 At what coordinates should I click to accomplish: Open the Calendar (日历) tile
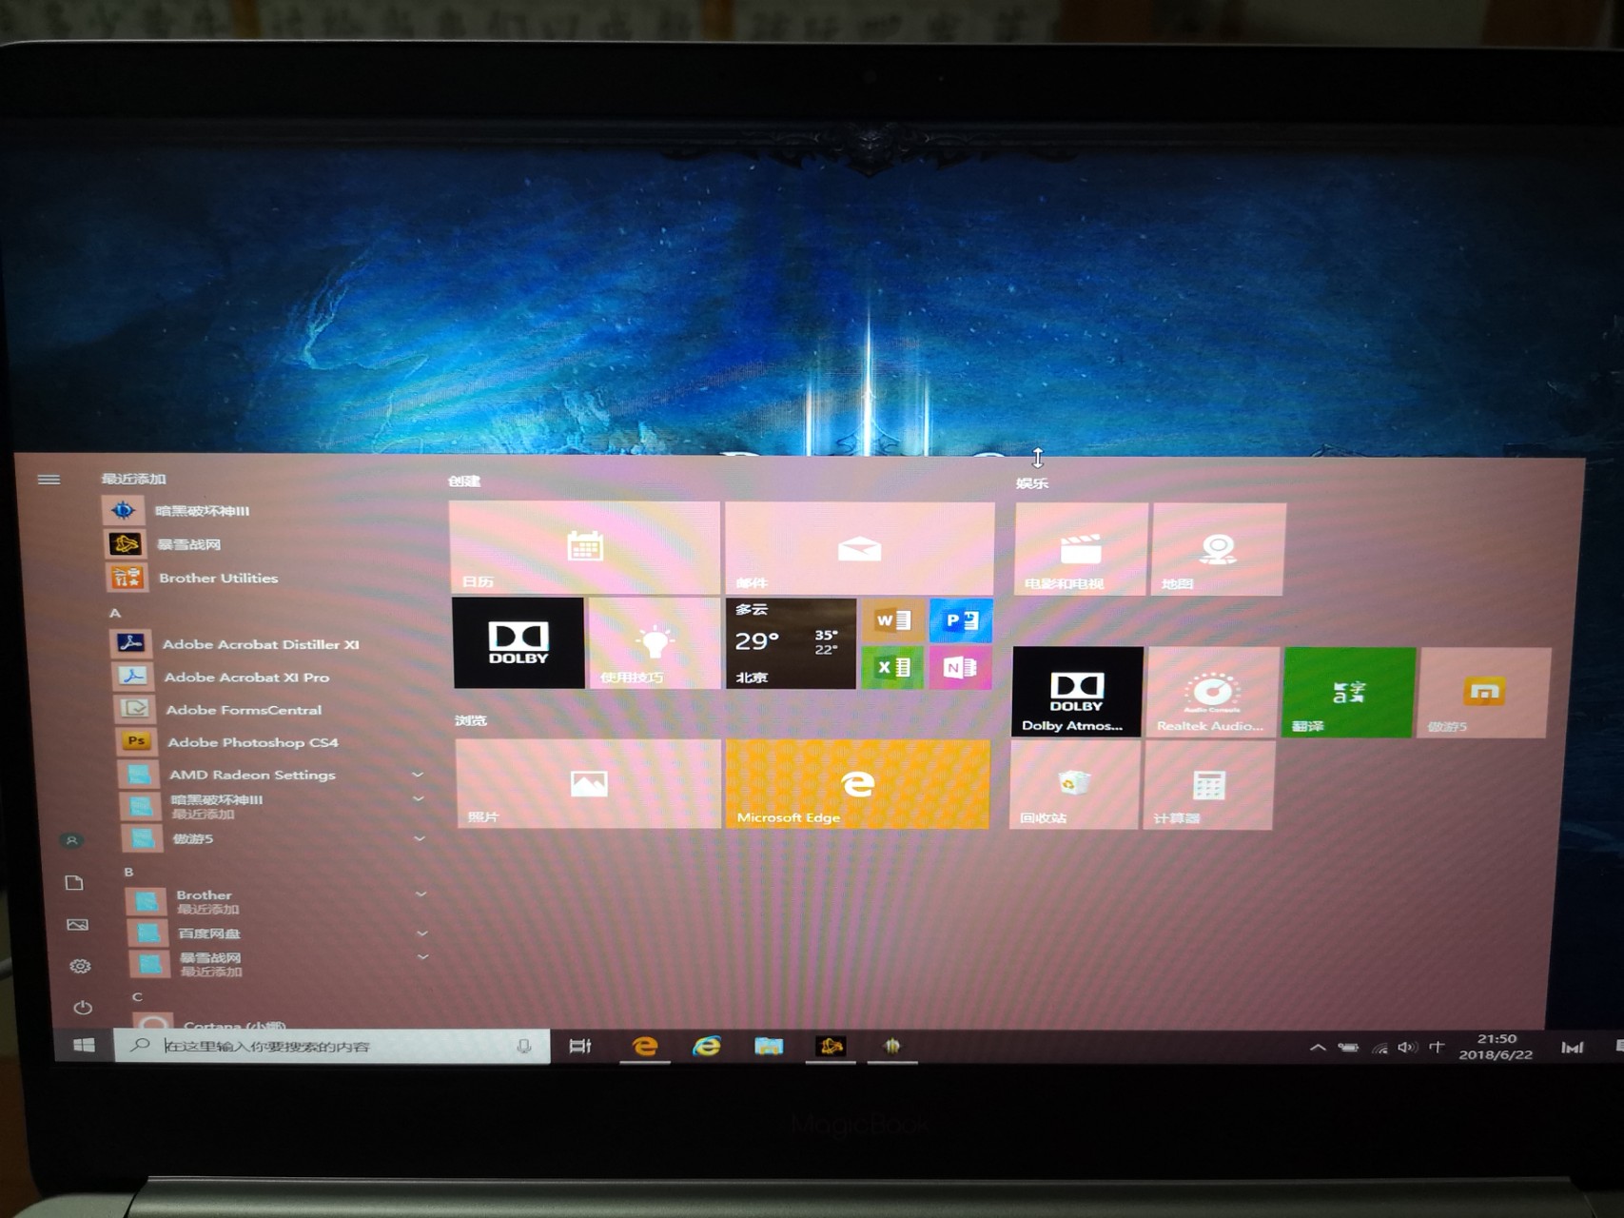(x=584, y=548)
